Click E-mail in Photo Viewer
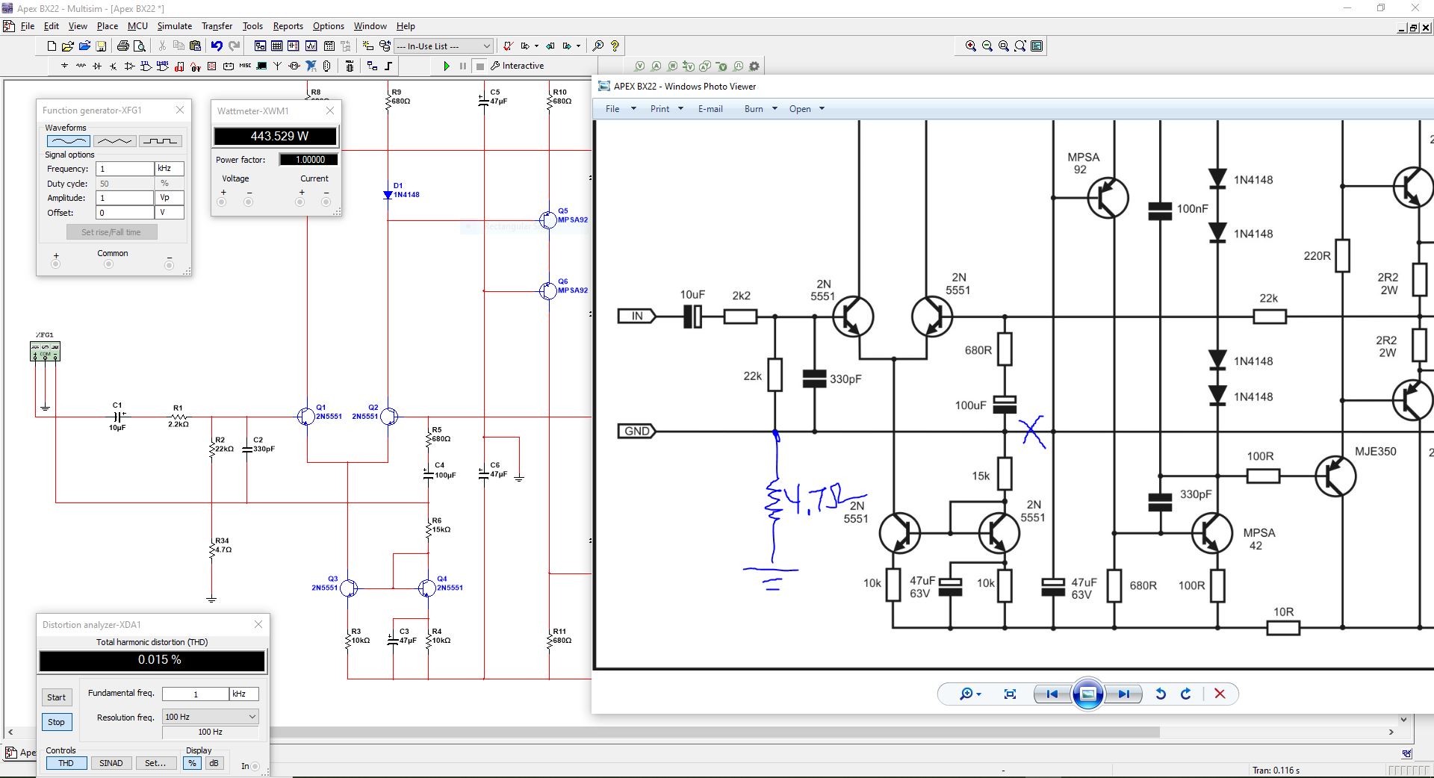This screenshot has height=778, width=1434. tap(710, 109)
